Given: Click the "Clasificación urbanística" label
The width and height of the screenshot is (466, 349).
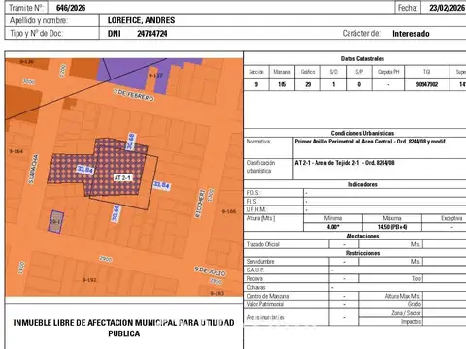Looking at the screenshot, I should point(260,167).
